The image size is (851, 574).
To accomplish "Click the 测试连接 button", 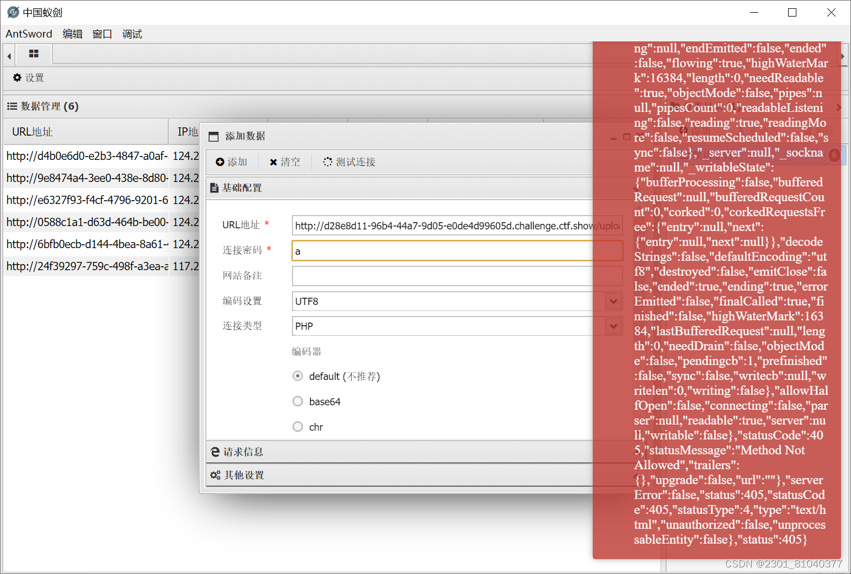I will (349, 162).
